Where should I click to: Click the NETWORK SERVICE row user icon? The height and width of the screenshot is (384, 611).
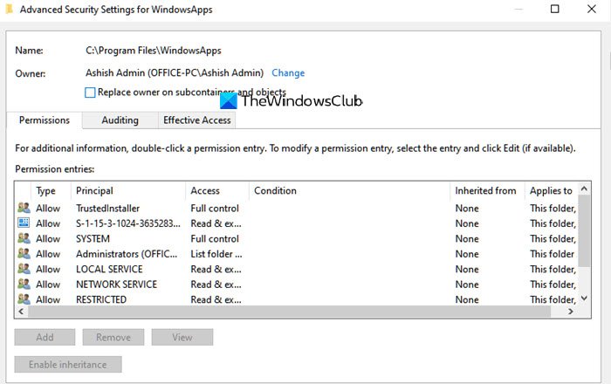pos(24,284)
